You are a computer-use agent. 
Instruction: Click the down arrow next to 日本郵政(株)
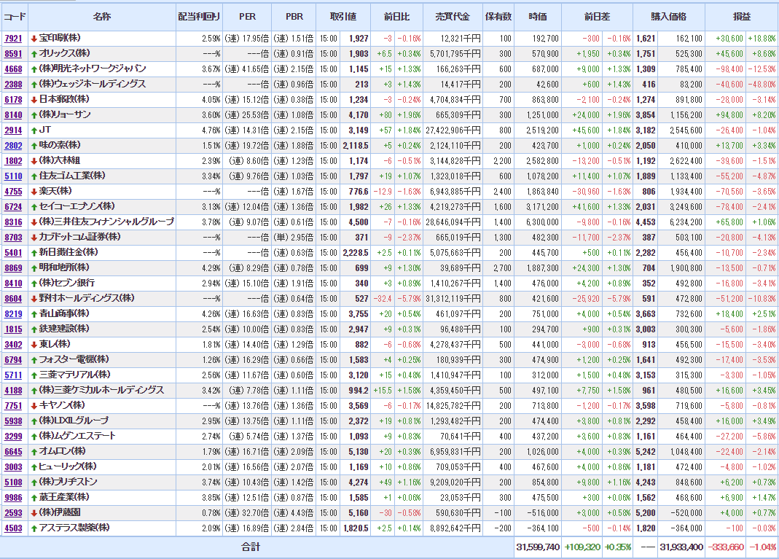tap(34, 99)
